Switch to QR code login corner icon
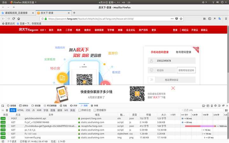Image resolution: width=229 pixels, height=143 pixels. pos(196,50)
